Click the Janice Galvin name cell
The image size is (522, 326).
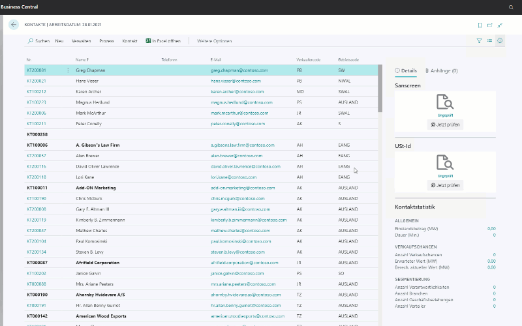pos(88,273)
